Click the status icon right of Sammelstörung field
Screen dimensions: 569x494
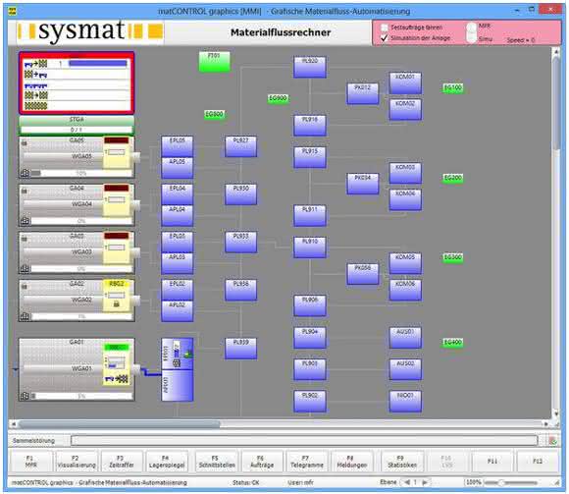click(x=552, y=441)
